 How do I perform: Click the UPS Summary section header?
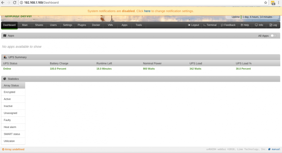click(141, 57)
